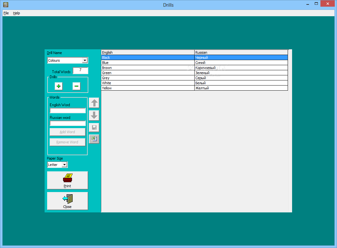This screenshot has width=337, height=248.
Task: Click the Drills app icon in title bar
Action: pyautogui.click(x=6, y=4)
